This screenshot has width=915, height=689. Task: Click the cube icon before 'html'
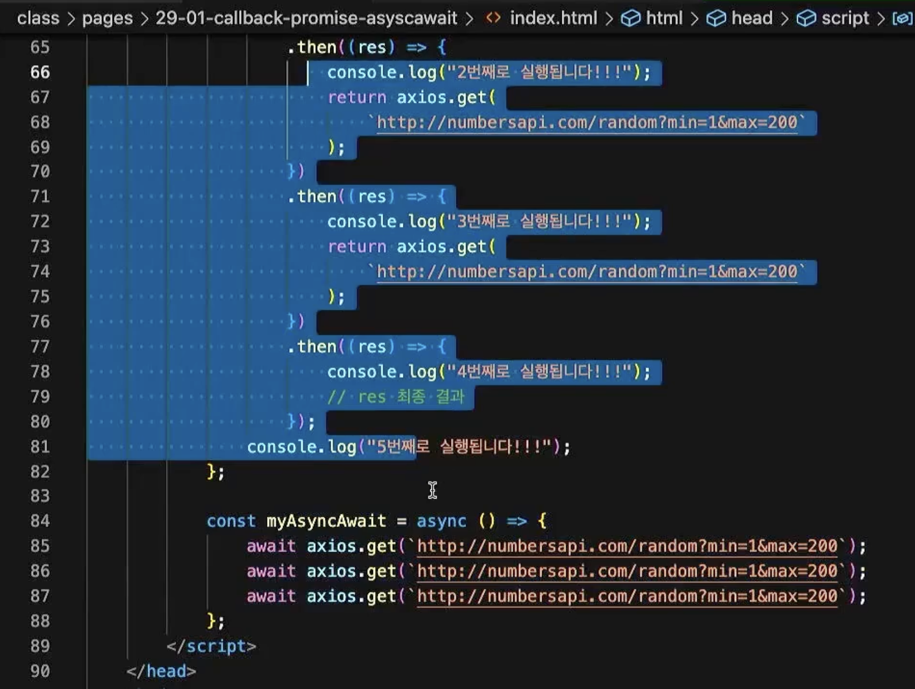[630, 19]
